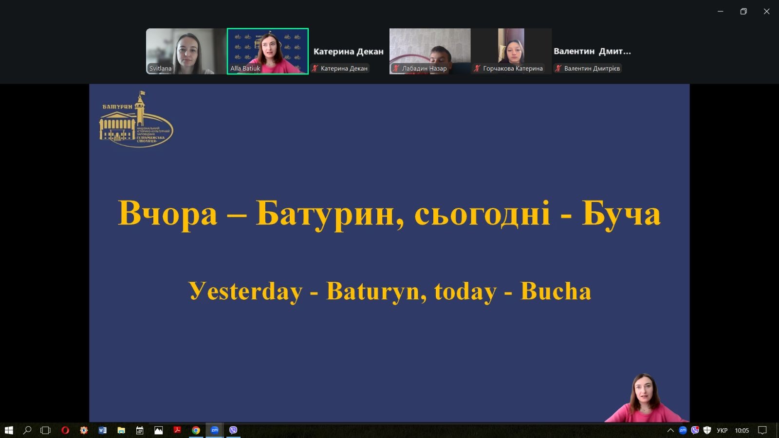The image size is (779, 438).
Task: Expand hidden system tray icons chevron
Action: point(670,430)
